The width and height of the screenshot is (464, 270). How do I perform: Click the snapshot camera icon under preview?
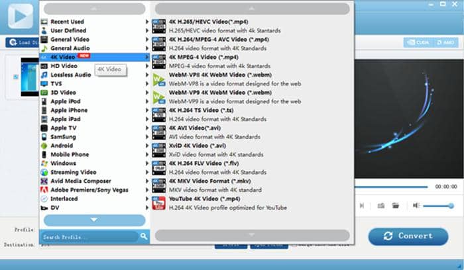pos(381,206)
